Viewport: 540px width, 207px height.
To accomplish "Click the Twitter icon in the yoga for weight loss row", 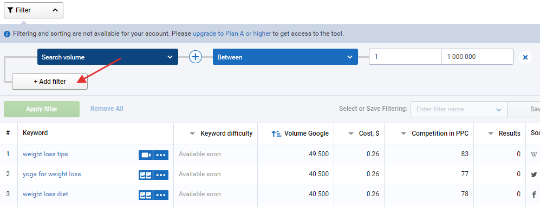I will point(534,175).
